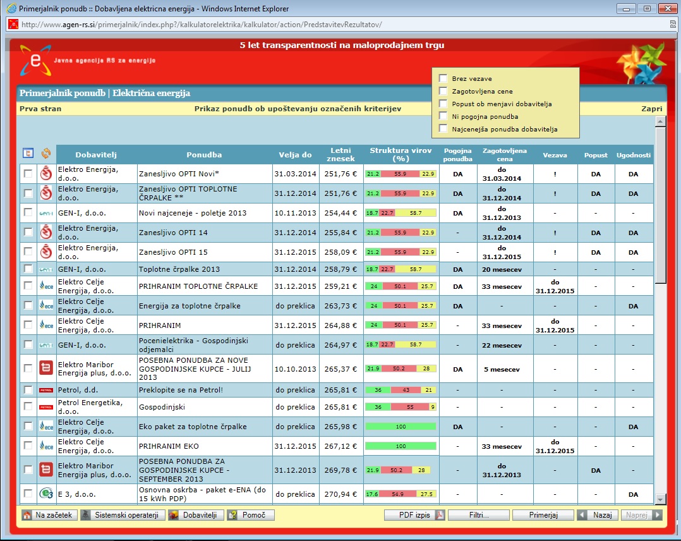The image size is (681, 541).
Task: Click ECE logo in Eko paket za toplotne črpalke row
Action: [47, 426]
